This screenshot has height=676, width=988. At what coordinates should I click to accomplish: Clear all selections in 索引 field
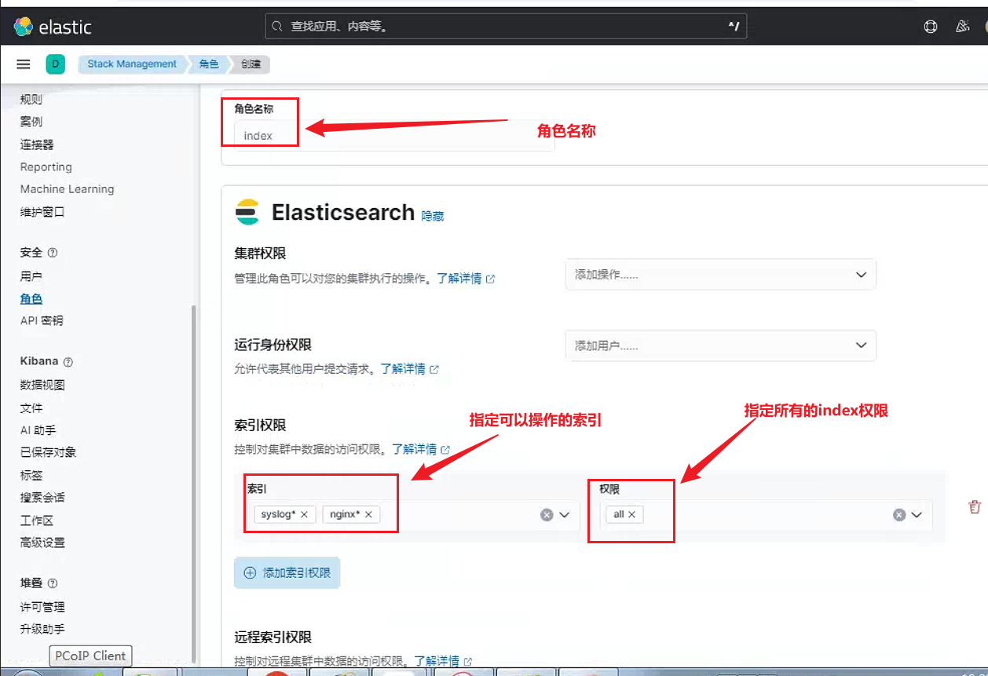pos(547,515)
